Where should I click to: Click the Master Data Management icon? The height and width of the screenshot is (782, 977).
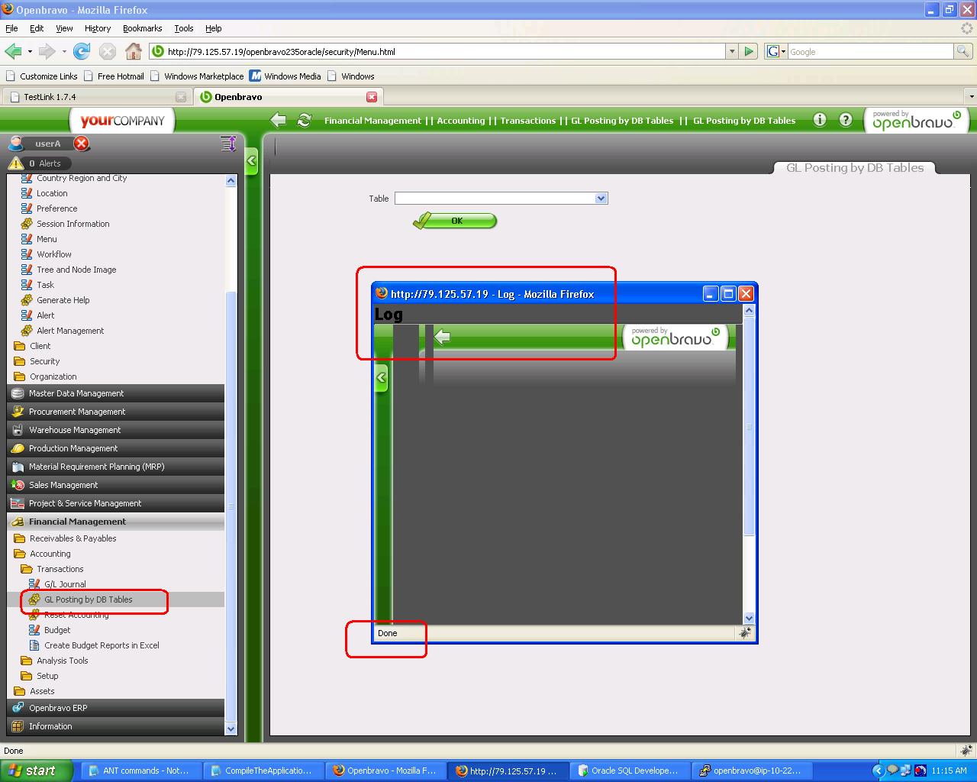pos(18,393)
